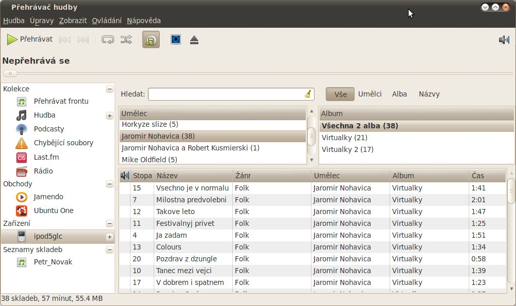Select artist Mike Oldfield (5)

coord(213,160)
